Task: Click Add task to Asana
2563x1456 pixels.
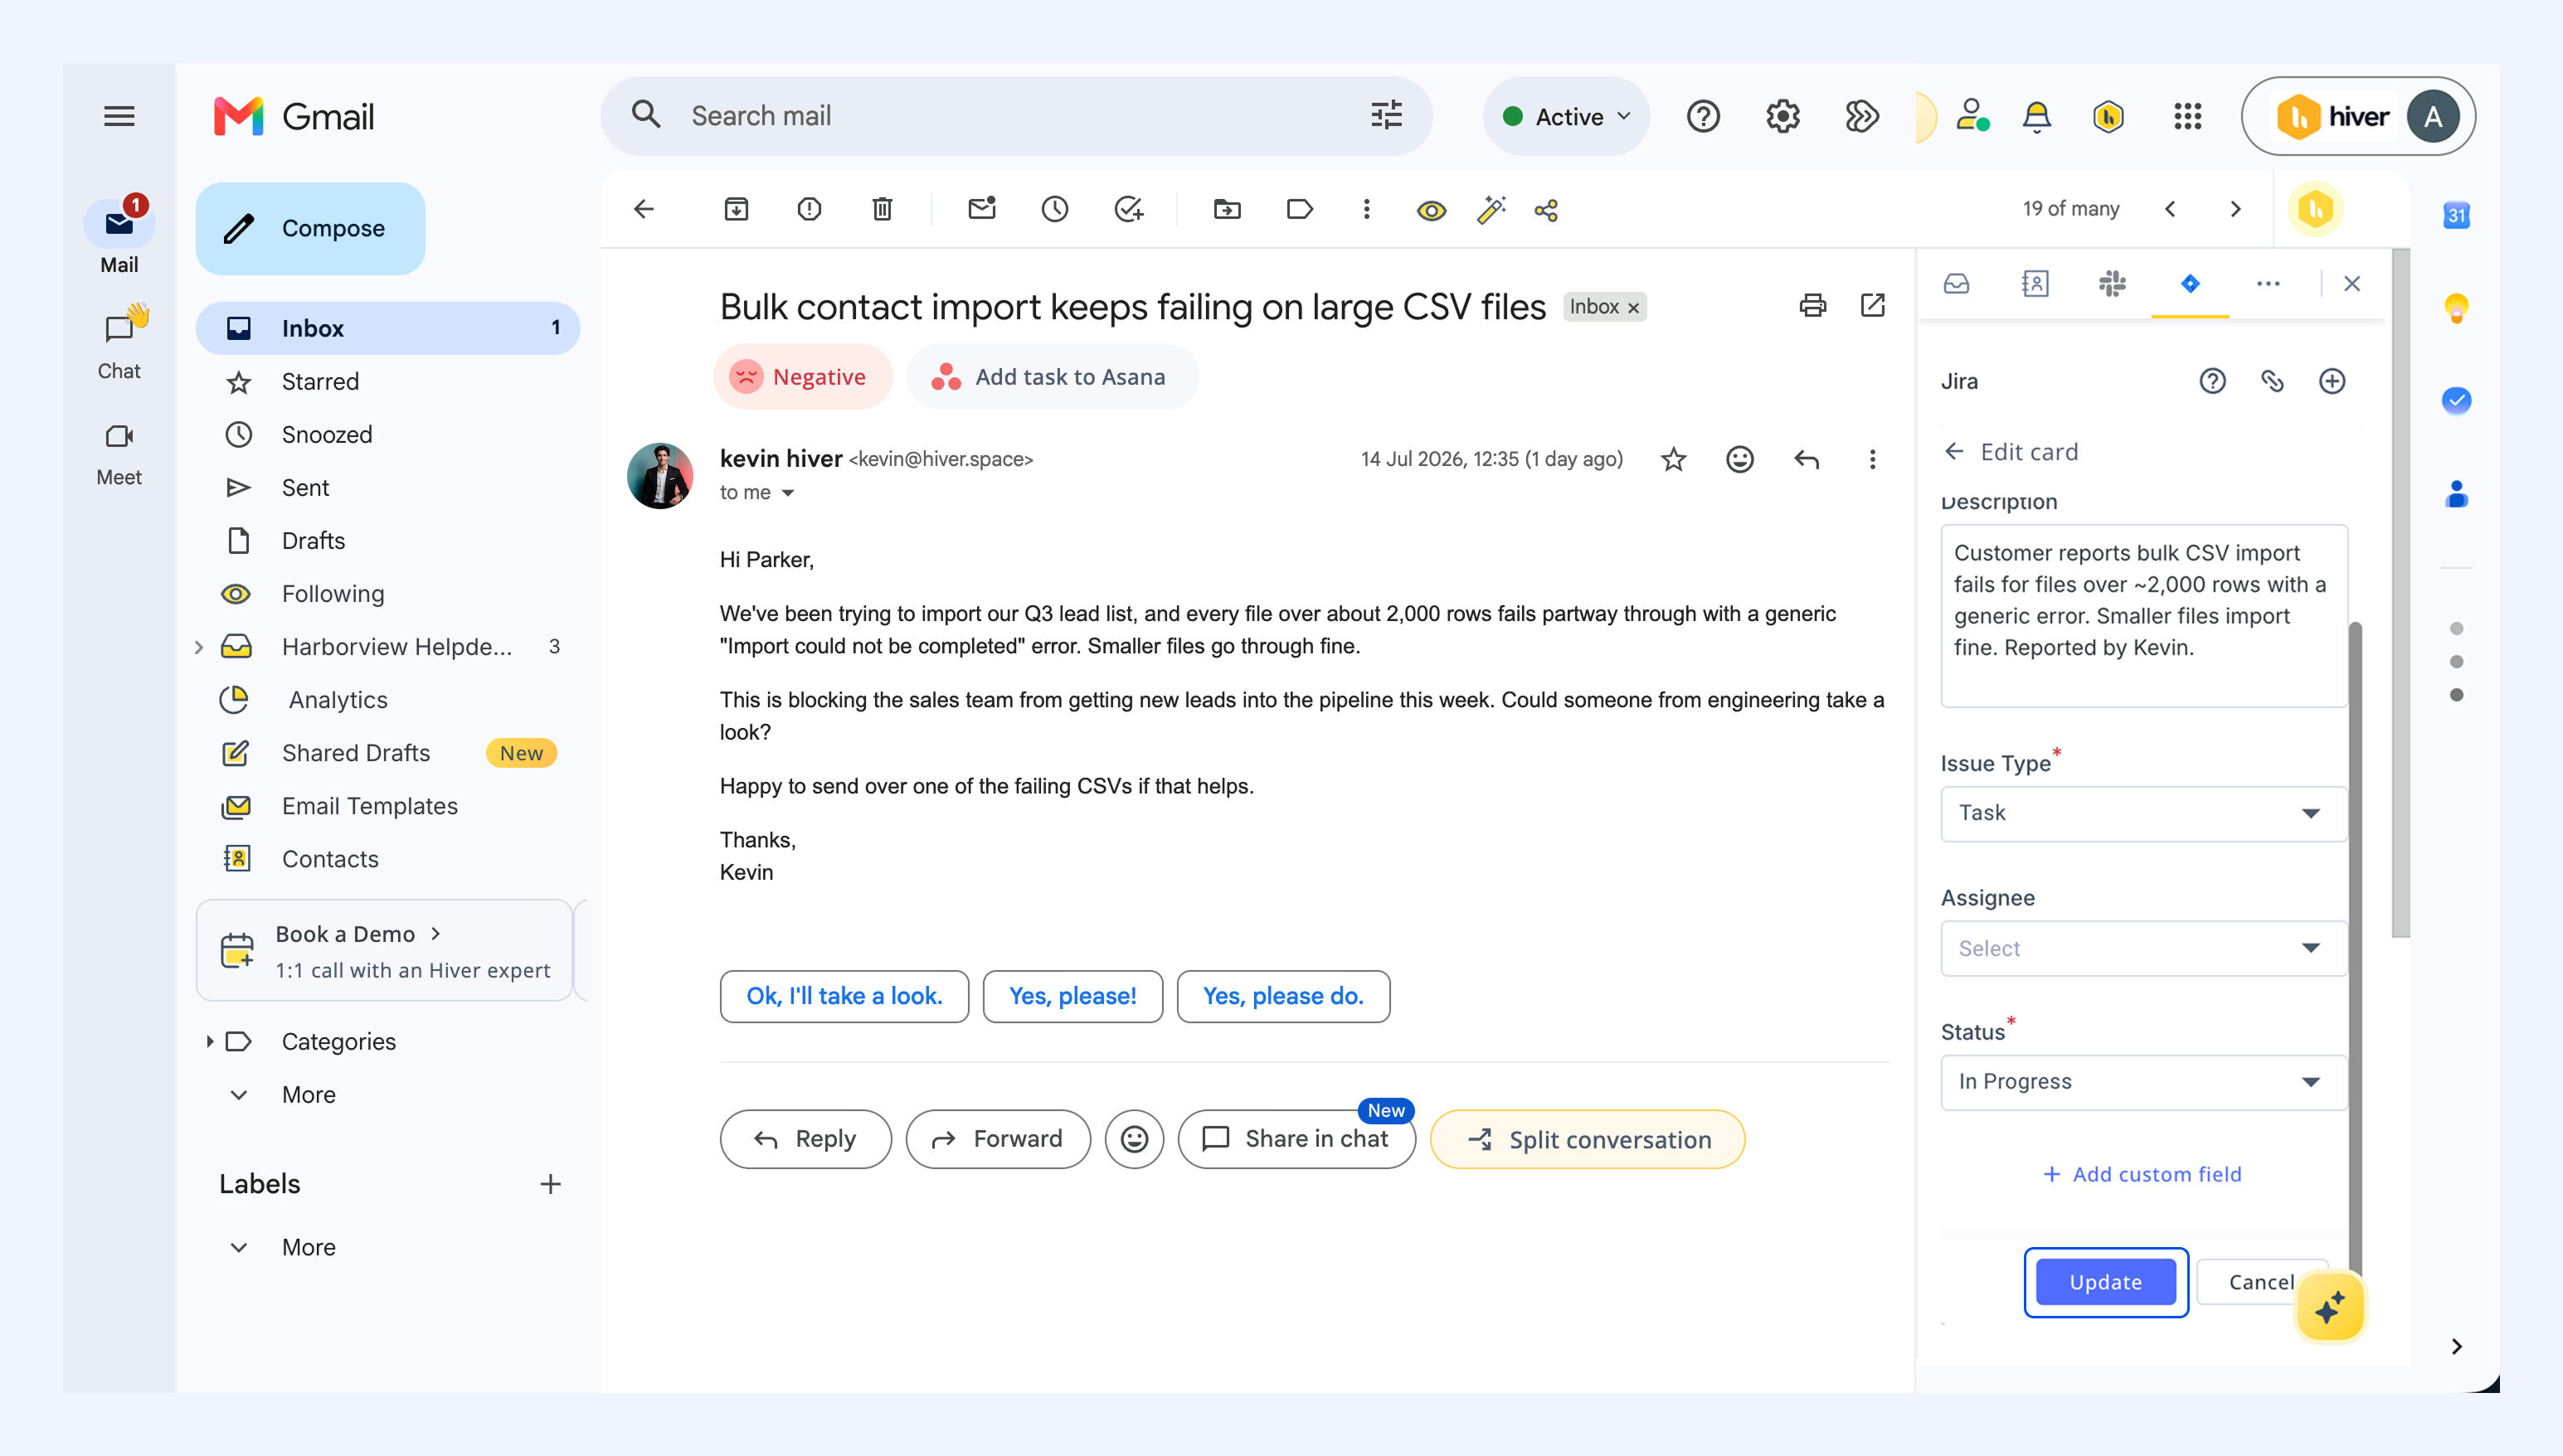Action: point(1052,377)
